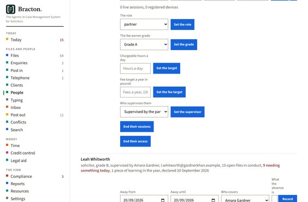
Task: Click Set the grade button
Action: point(183,45)
